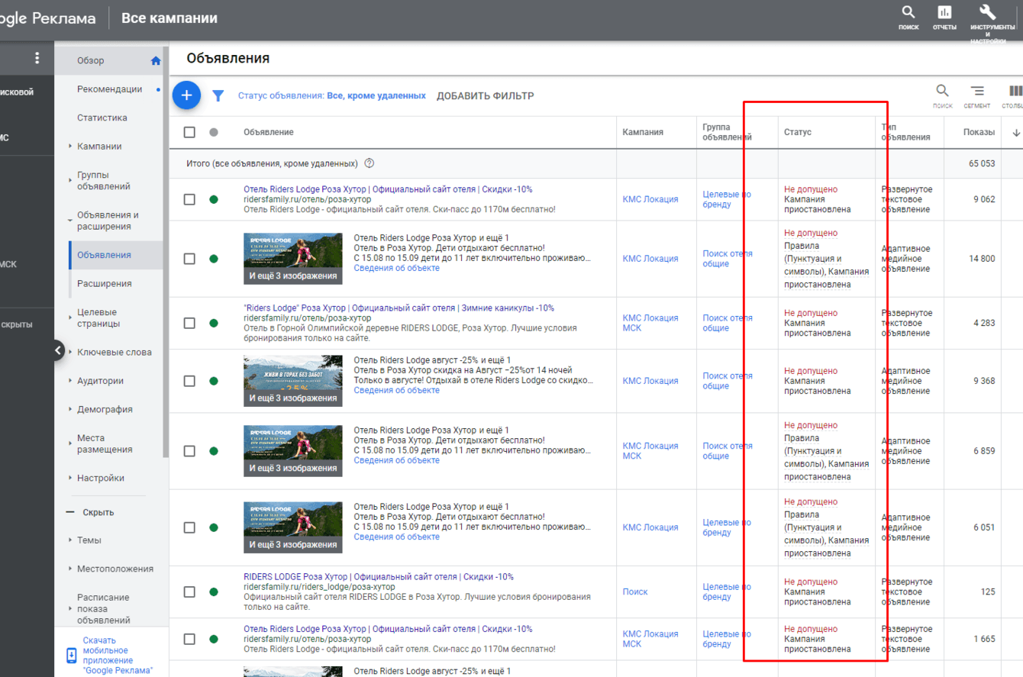Click the blue plus add ad button
This screenshot has height=677, width=1023.
(x=186, y=95)
